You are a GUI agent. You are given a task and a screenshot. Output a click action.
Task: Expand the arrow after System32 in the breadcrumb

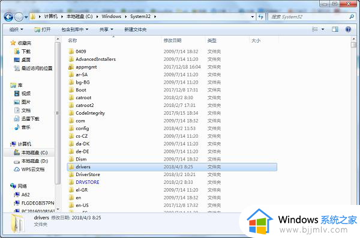point(155,17)
